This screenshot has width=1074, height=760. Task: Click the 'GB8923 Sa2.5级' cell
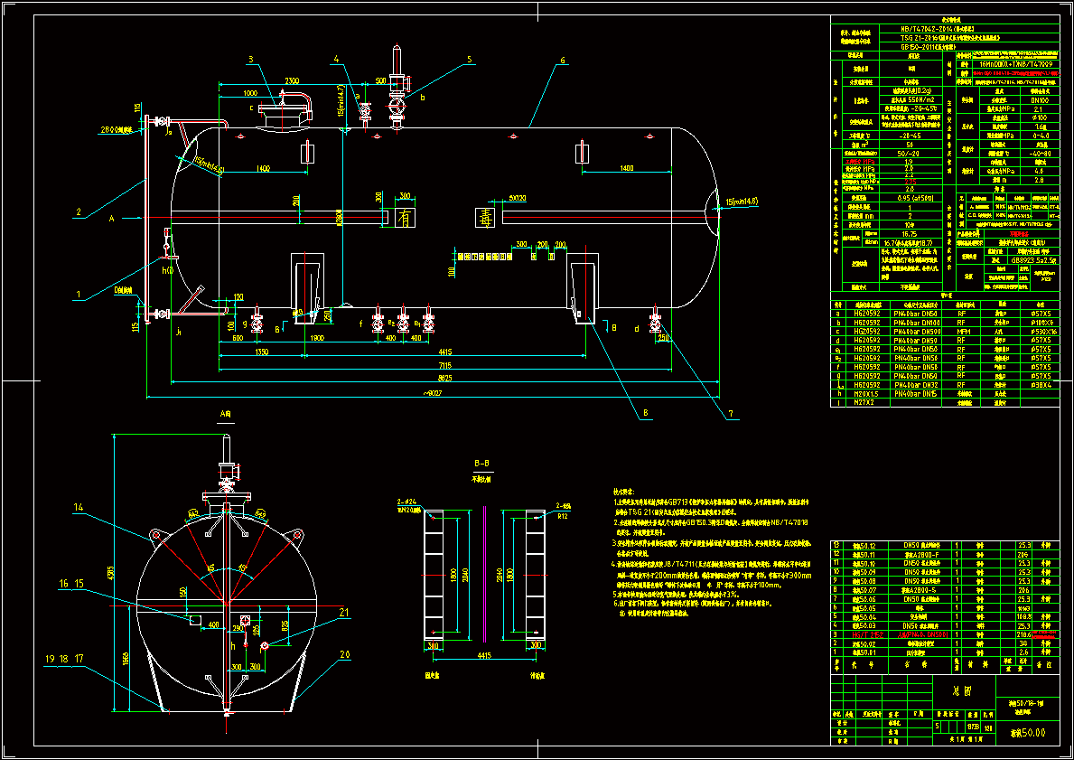(x=1033, y=260)
